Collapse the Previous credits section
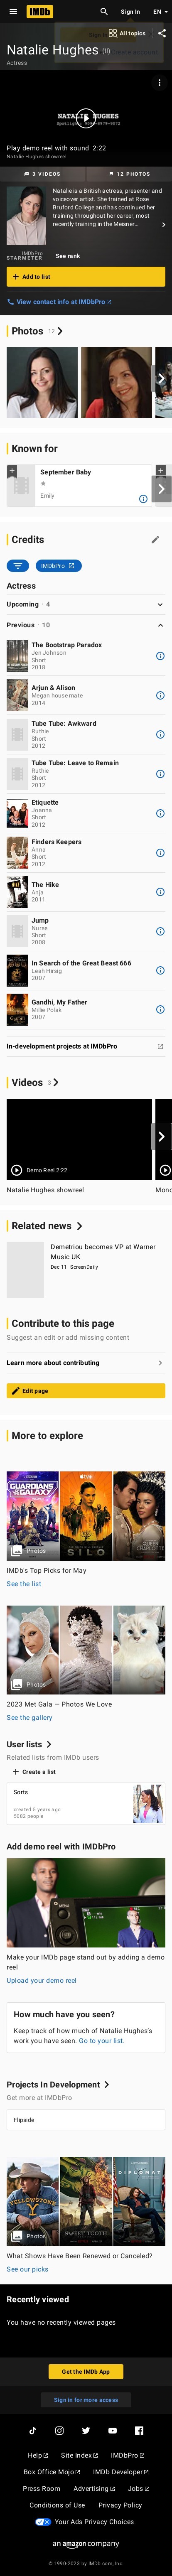The image size is (172, 2576). [86, 625]
